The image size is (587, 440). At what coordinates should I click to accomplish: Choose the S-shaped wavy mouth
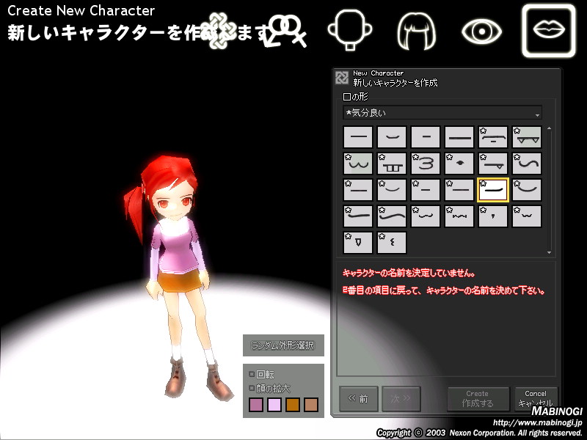click(526, 164)
